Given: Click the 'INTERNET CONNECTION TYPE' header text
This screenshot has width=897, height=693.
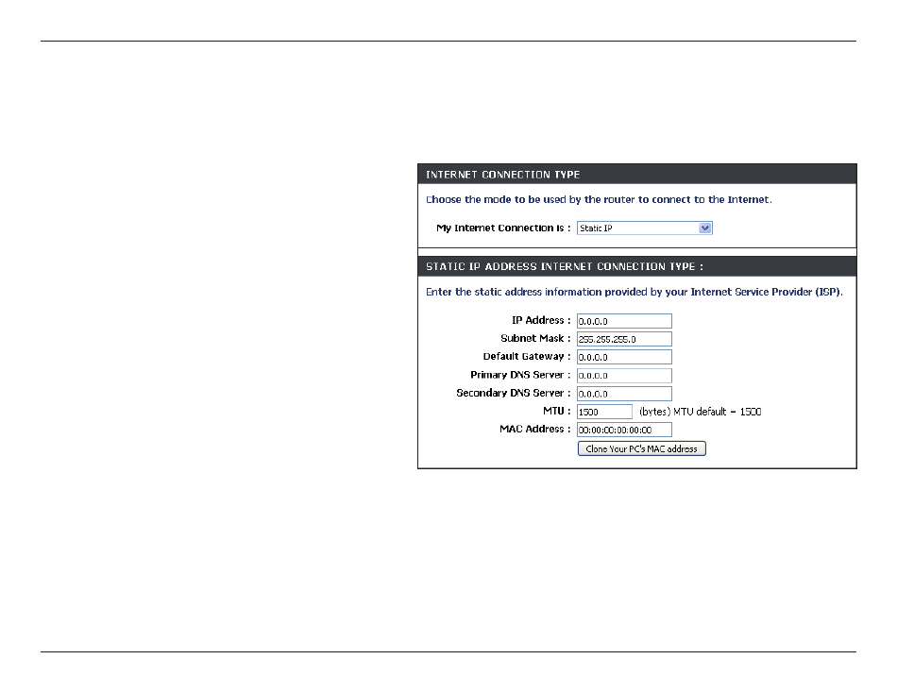Looking at the screenshot, I should (503, 175).
